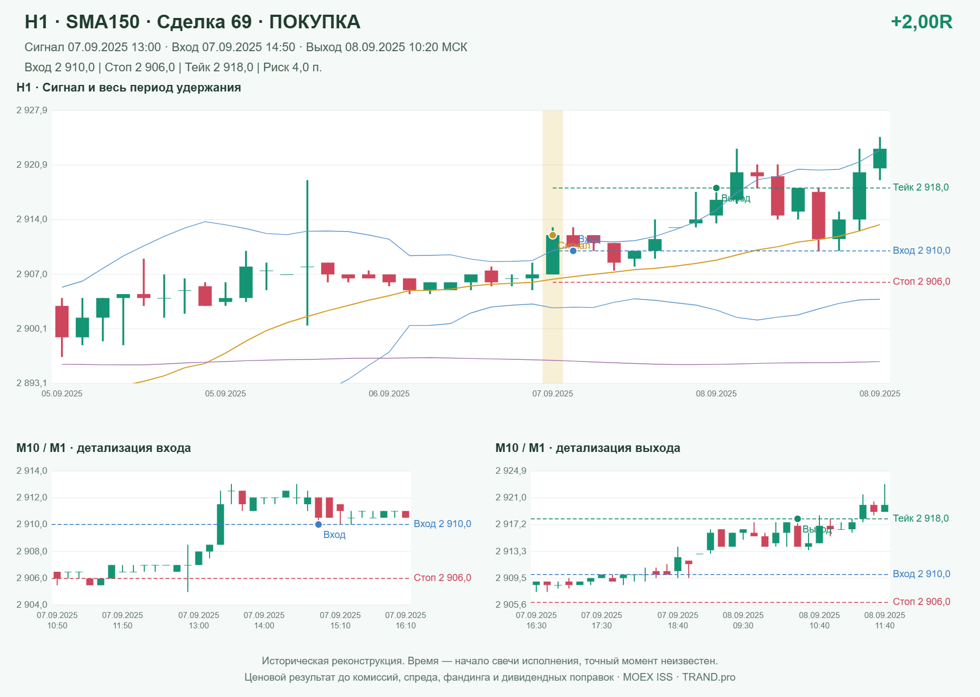Click the 'Вход 2 910,0' label on H1 chart
Screen dimensions: 980x697
click(x=921, y=250)
